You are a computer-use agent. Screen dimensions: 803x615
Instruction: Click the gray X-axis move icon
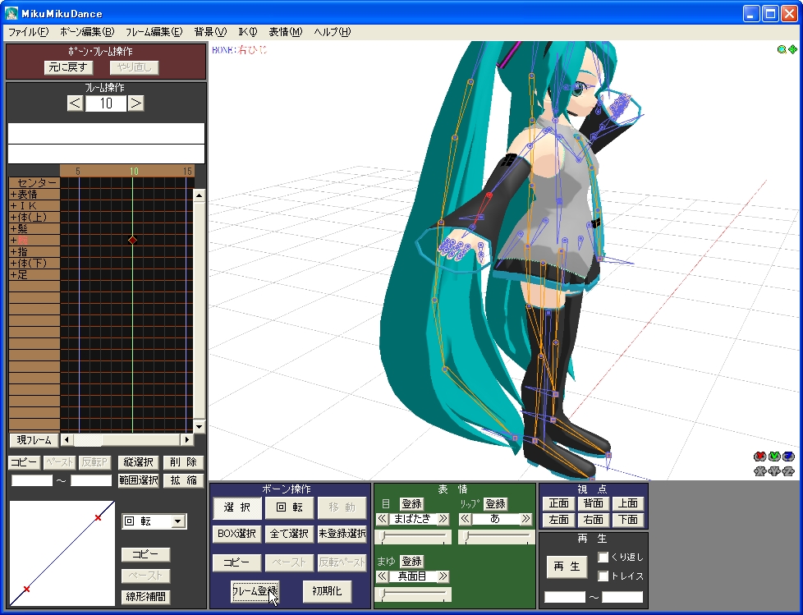coord(760,470)
